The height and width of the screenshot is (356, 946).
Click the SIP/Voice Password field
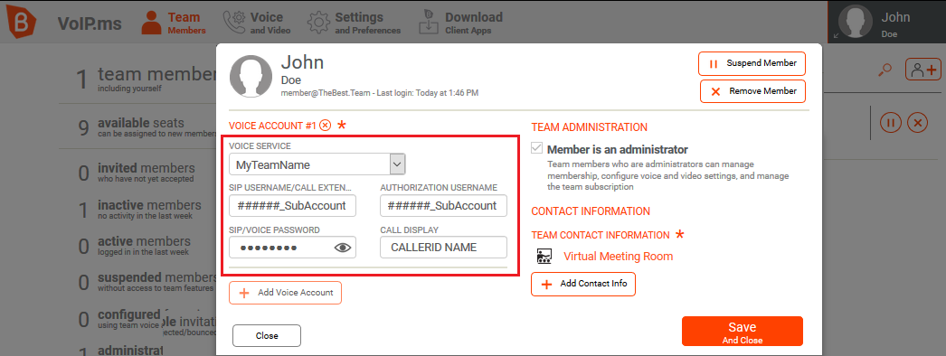click(x=292, y=247)
